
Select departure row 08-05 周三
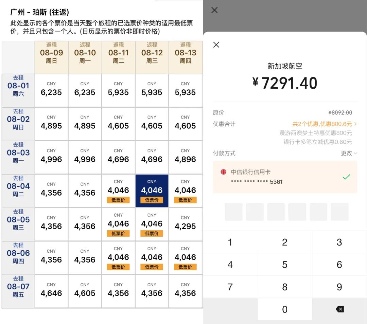pos(18,224)
